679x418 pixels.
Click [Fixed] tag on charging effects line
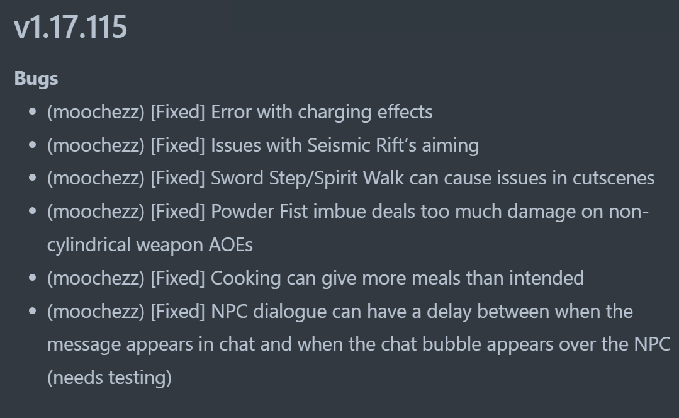click(177, 112)
